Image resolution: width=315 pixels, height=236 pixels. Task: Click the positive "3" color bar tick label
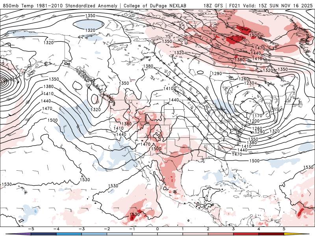click(x=233, y=229)
